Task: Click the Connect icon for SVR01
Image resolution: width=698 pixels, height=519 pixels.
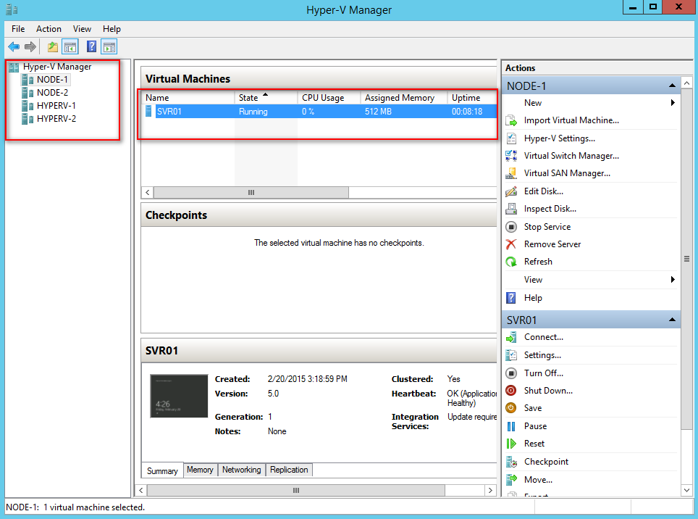Action: (x=511, y=337)
